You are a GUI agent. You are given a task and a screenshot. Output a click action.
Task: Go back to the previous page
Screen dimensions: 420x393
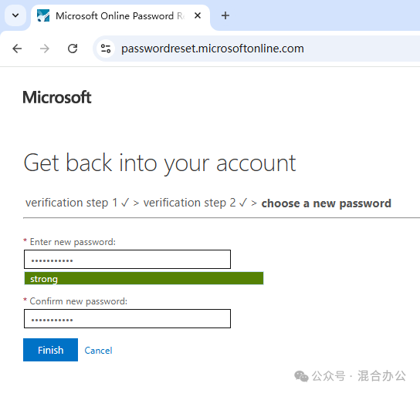pyautogui.click(x=17, y=49)
